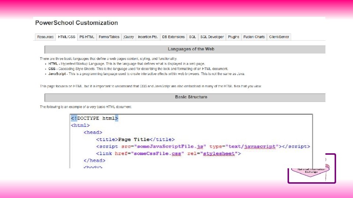Click the HTML bullet term
The width and height of the screenshot is (353, 198).
pyautogui.click(x=53, y=64)
